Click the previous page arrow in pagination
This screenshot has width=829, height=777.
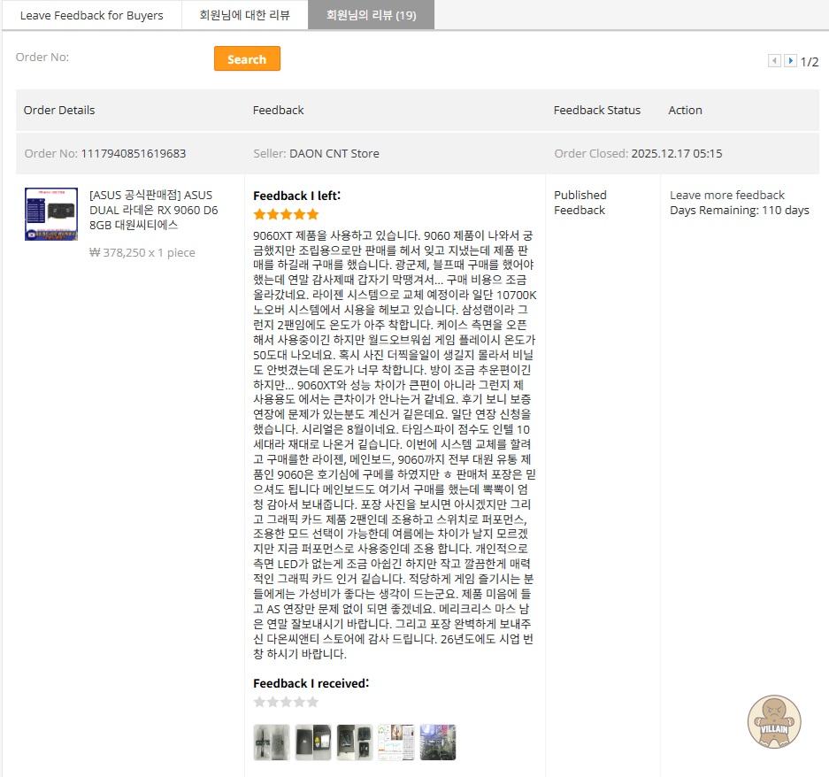click(x=774, y=61)
